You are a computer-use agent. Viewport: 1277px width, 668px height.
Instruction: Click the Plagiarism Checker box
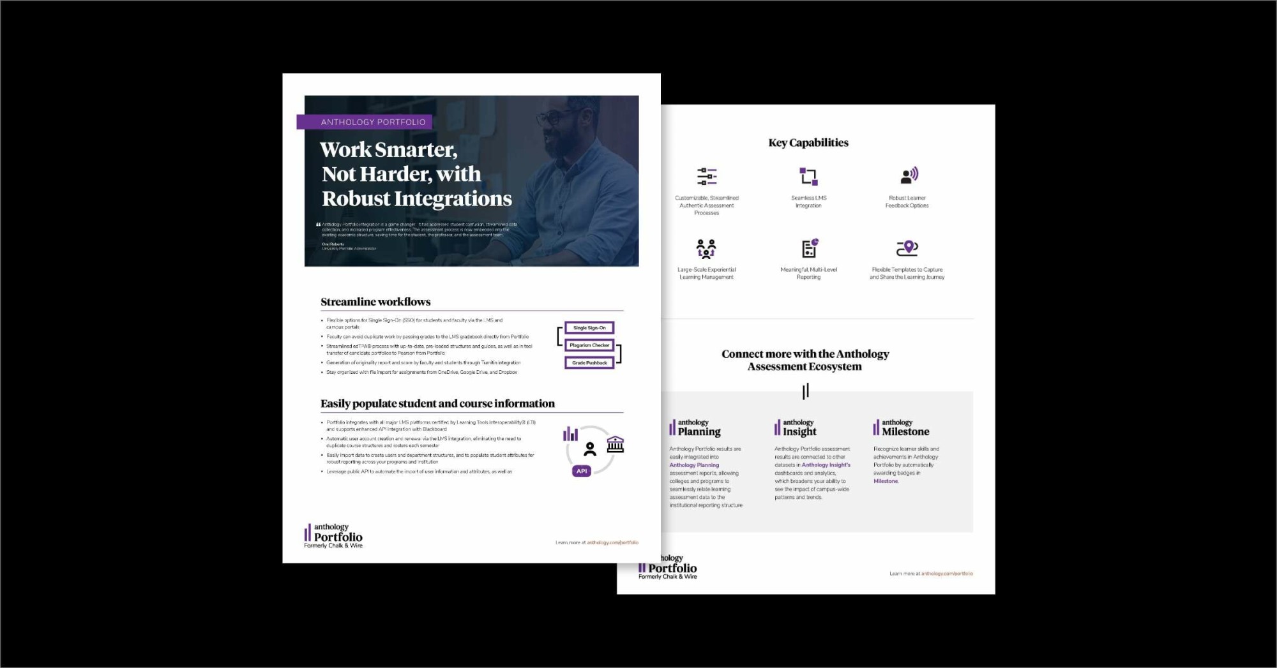589,345
